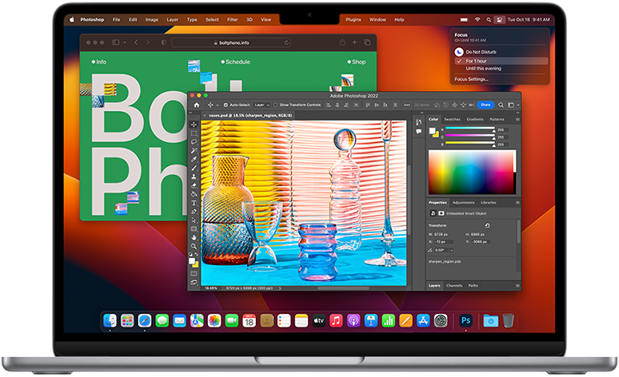Open the Layers panel flyout menu
The width and height of the screenshot is (619, 377).
(517, 285)
